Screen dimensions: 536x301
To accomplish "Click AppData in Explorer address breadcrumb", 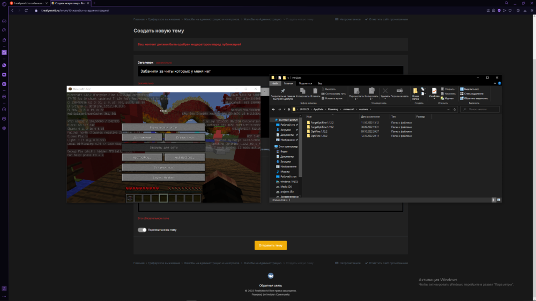I will click(x=318, y=110).
